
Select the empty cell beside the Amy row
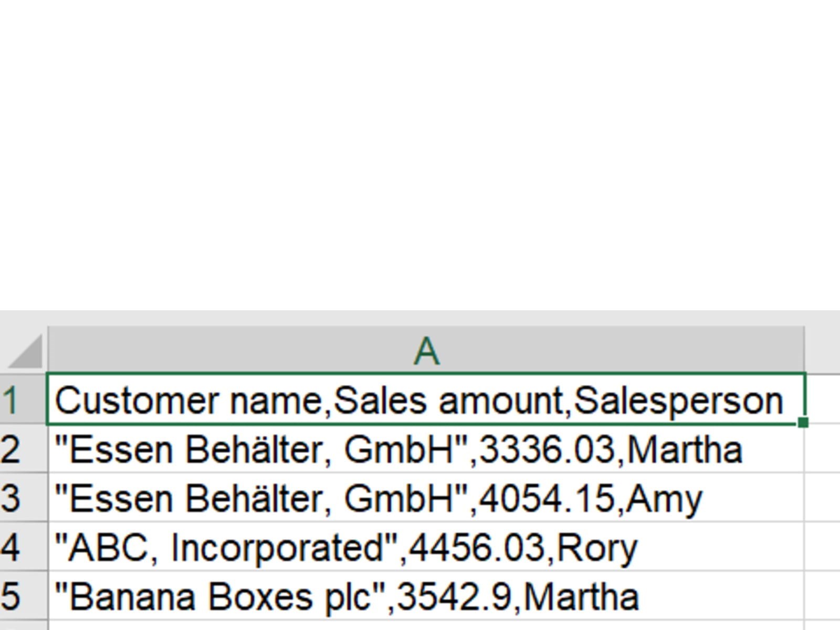(823, 498)
